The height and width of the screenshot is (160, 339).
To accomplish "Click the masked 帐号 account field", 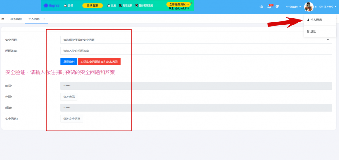I will click(x=196, y=86).
